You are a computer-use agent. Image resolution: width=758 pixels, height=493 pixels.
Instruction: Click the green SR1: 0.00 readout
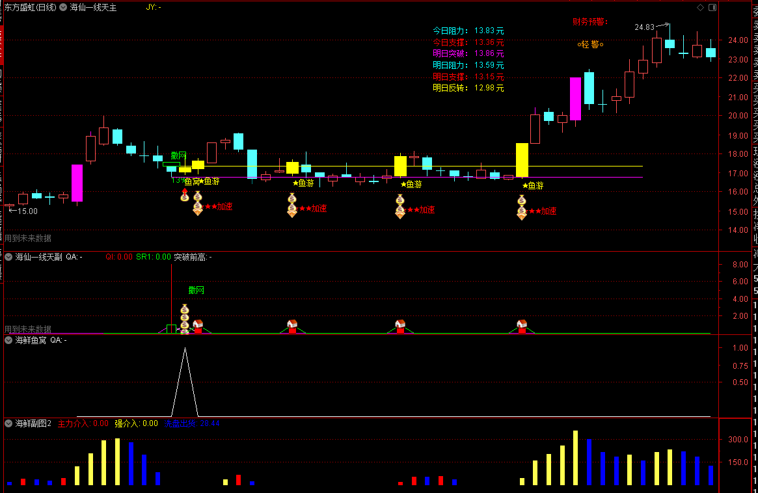(x=154, y=257)
